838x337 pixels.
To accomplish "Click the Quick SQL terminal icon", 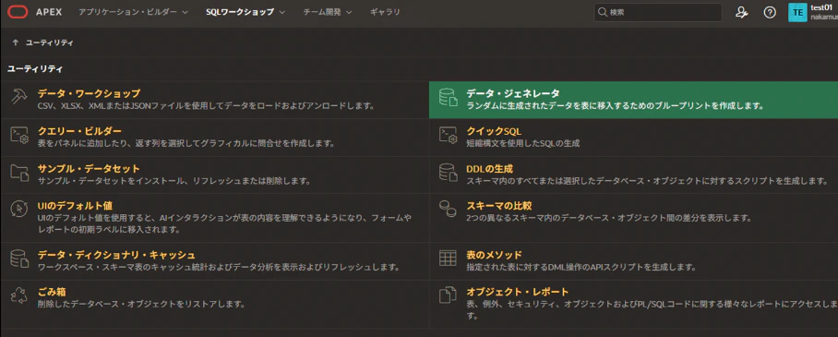I will click(448, 135).
